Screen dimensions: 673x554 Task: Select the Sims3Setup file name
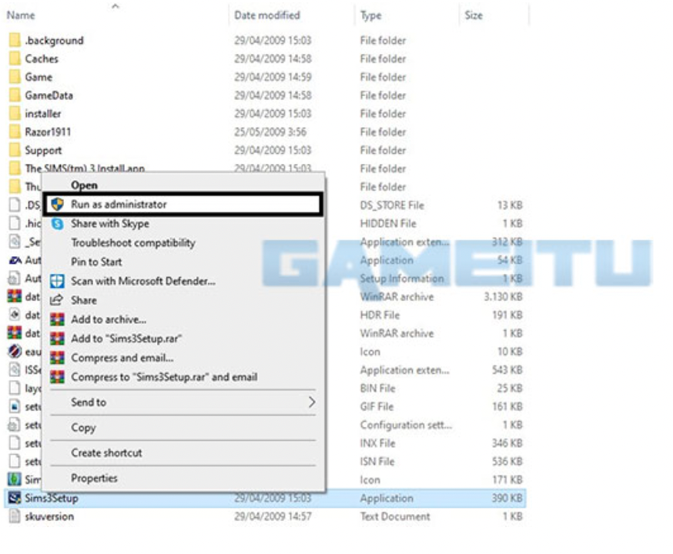tap(52, 499)
